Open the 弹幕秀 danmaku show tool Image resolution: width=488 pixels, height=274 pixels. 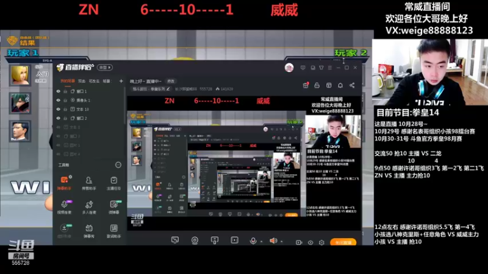[88, 231]
